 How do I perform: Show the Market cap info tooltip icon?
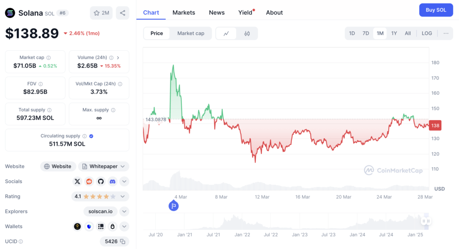[x=48, y=58]
